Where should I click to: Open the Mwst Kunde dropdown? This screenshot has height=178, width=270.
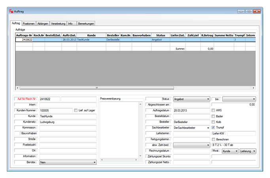pyautogui.click(x=230, y=151)
